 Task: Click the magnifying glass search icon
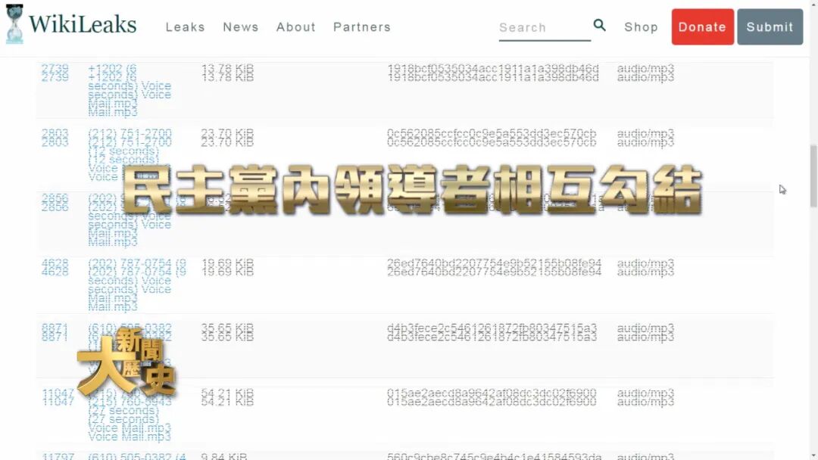click(x=599, y=25)
